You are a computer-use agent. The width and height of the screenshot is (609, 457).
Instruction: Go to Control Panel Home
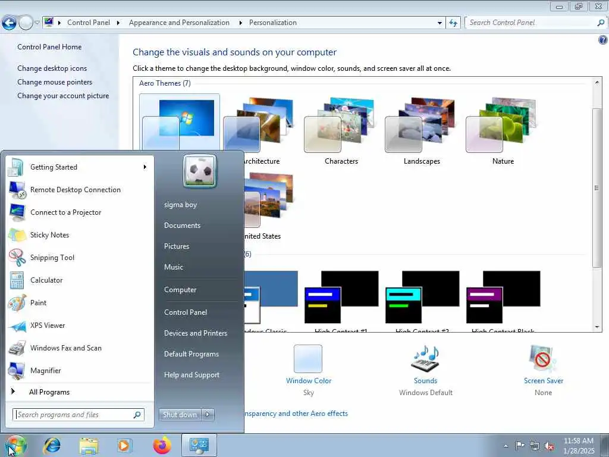pyautogui.click(x=49, y=46)
